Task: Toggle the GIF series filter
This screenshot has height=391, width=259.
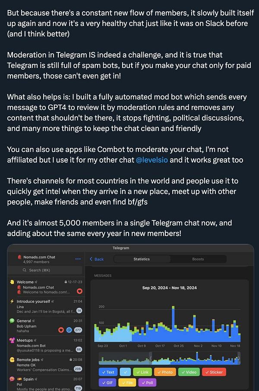Action: coord(107,382)
